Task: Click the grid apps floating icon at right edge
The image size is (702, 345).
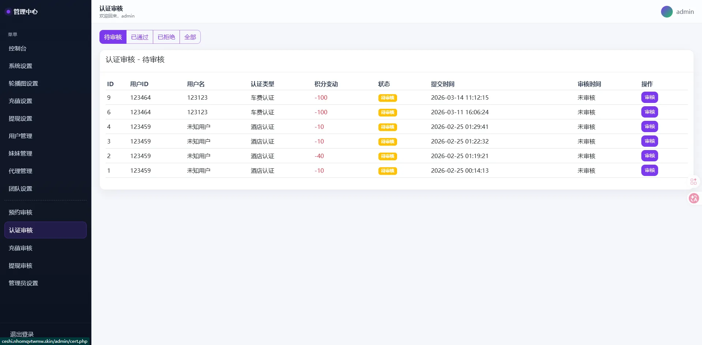Action: (x=693, y=181)
